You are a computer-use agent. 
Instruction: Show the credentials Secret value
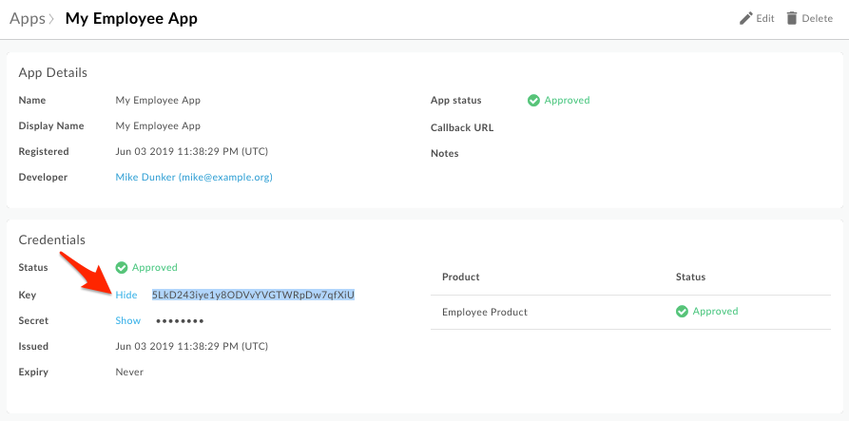127,320
